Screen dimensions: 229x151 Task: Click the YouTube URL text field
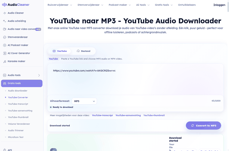pos(135,80)
